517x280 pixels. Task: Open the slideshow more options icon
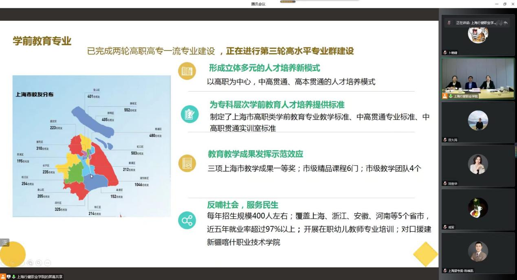pos(47,263)
